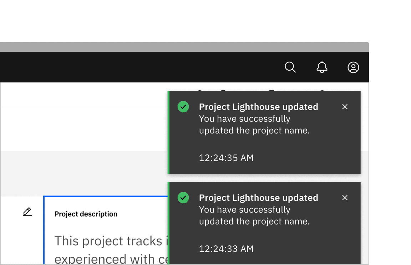Dismiss the 12:24:35 AM notification toast

click(x=345, y=107)
